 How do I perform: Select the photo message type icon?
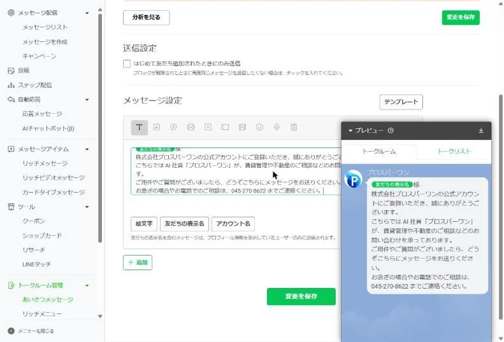pyautogui.click(x=157, y=127)
